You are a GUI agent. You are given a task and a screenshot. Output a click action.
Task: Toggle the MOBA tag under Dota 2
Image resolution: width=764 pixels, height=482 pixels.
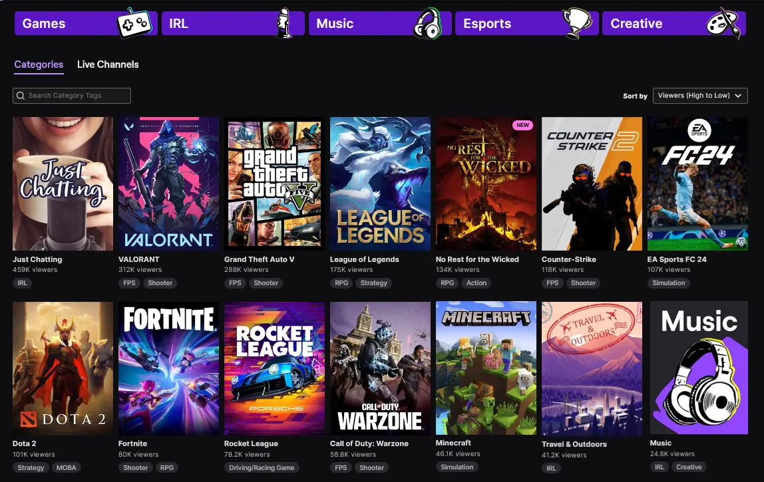[x=66, y=467]
